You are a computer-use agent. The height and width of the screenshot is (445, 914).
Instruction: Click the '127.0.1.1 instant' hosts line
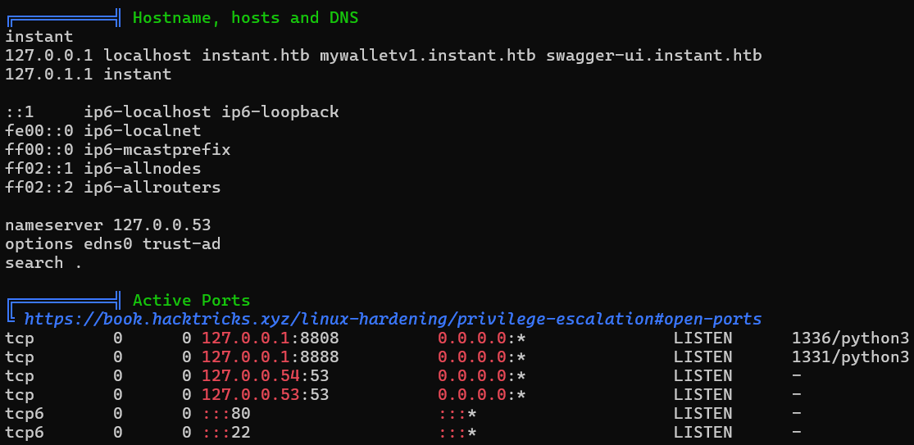pyautogui.click(x=88, y=75)
